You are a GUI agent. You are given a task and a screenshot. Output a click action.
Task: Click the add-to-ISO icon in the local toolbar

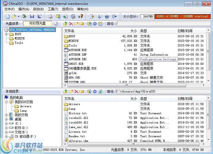(x=89, y=92)
